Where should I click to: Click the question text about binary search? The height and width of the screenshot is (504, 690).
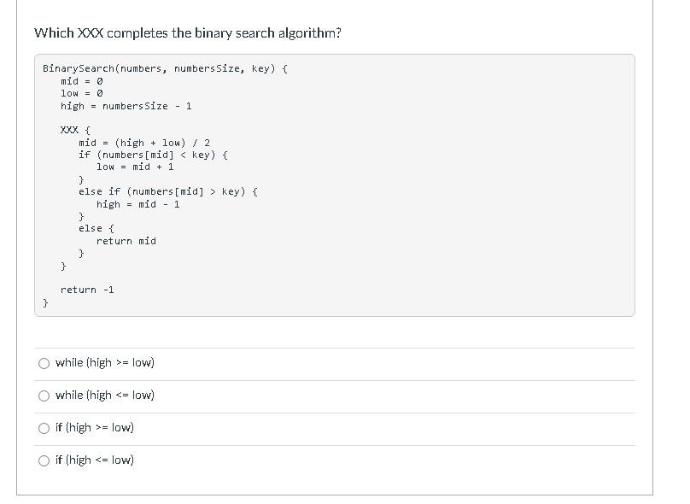pos(188,33)
